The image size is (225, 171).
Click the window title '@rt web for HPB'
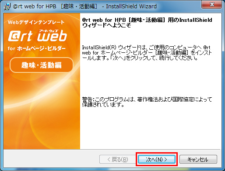tap(84, 7)
